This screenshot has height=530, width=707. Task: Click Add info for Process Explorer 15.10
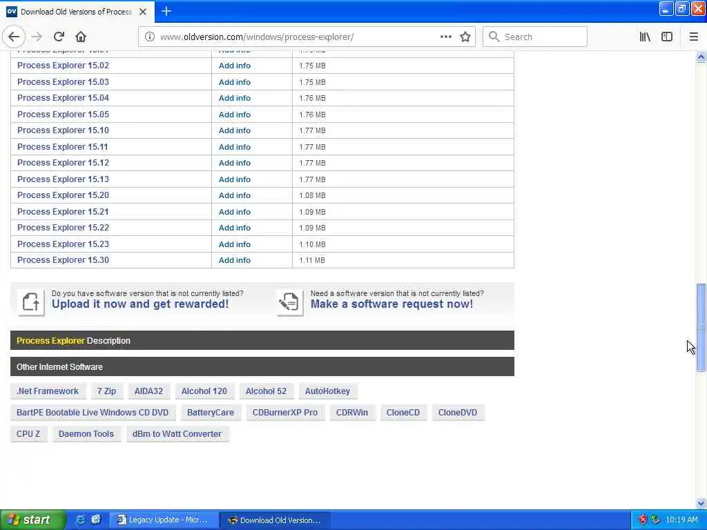click(x=235, y=130)
